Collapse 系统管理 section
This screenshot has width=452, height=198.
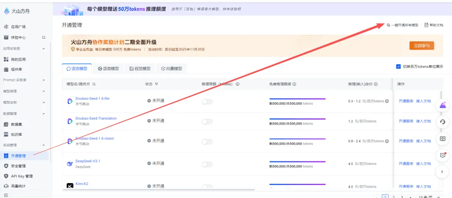[x=44, y=145]
